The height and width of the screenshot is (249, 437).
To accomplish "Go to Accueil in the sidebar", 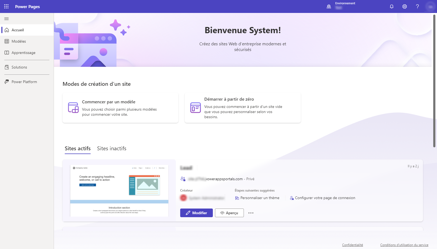I will [27, 30].
